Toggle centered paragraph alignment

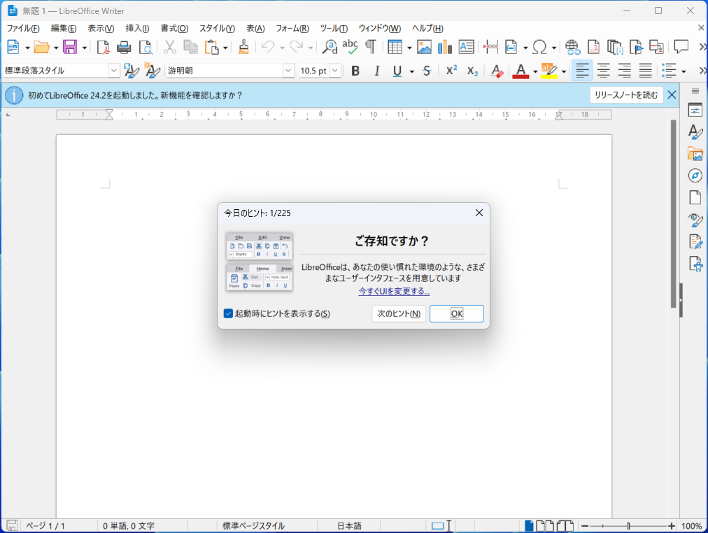[603, 71]
